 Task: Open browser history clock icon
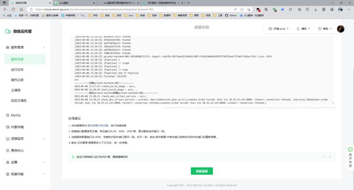[307, 9]
